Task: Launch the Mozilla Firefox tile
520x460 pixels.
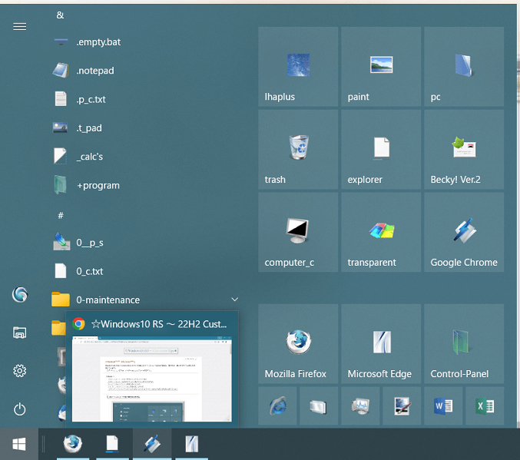Action: [x=298, y=344]
